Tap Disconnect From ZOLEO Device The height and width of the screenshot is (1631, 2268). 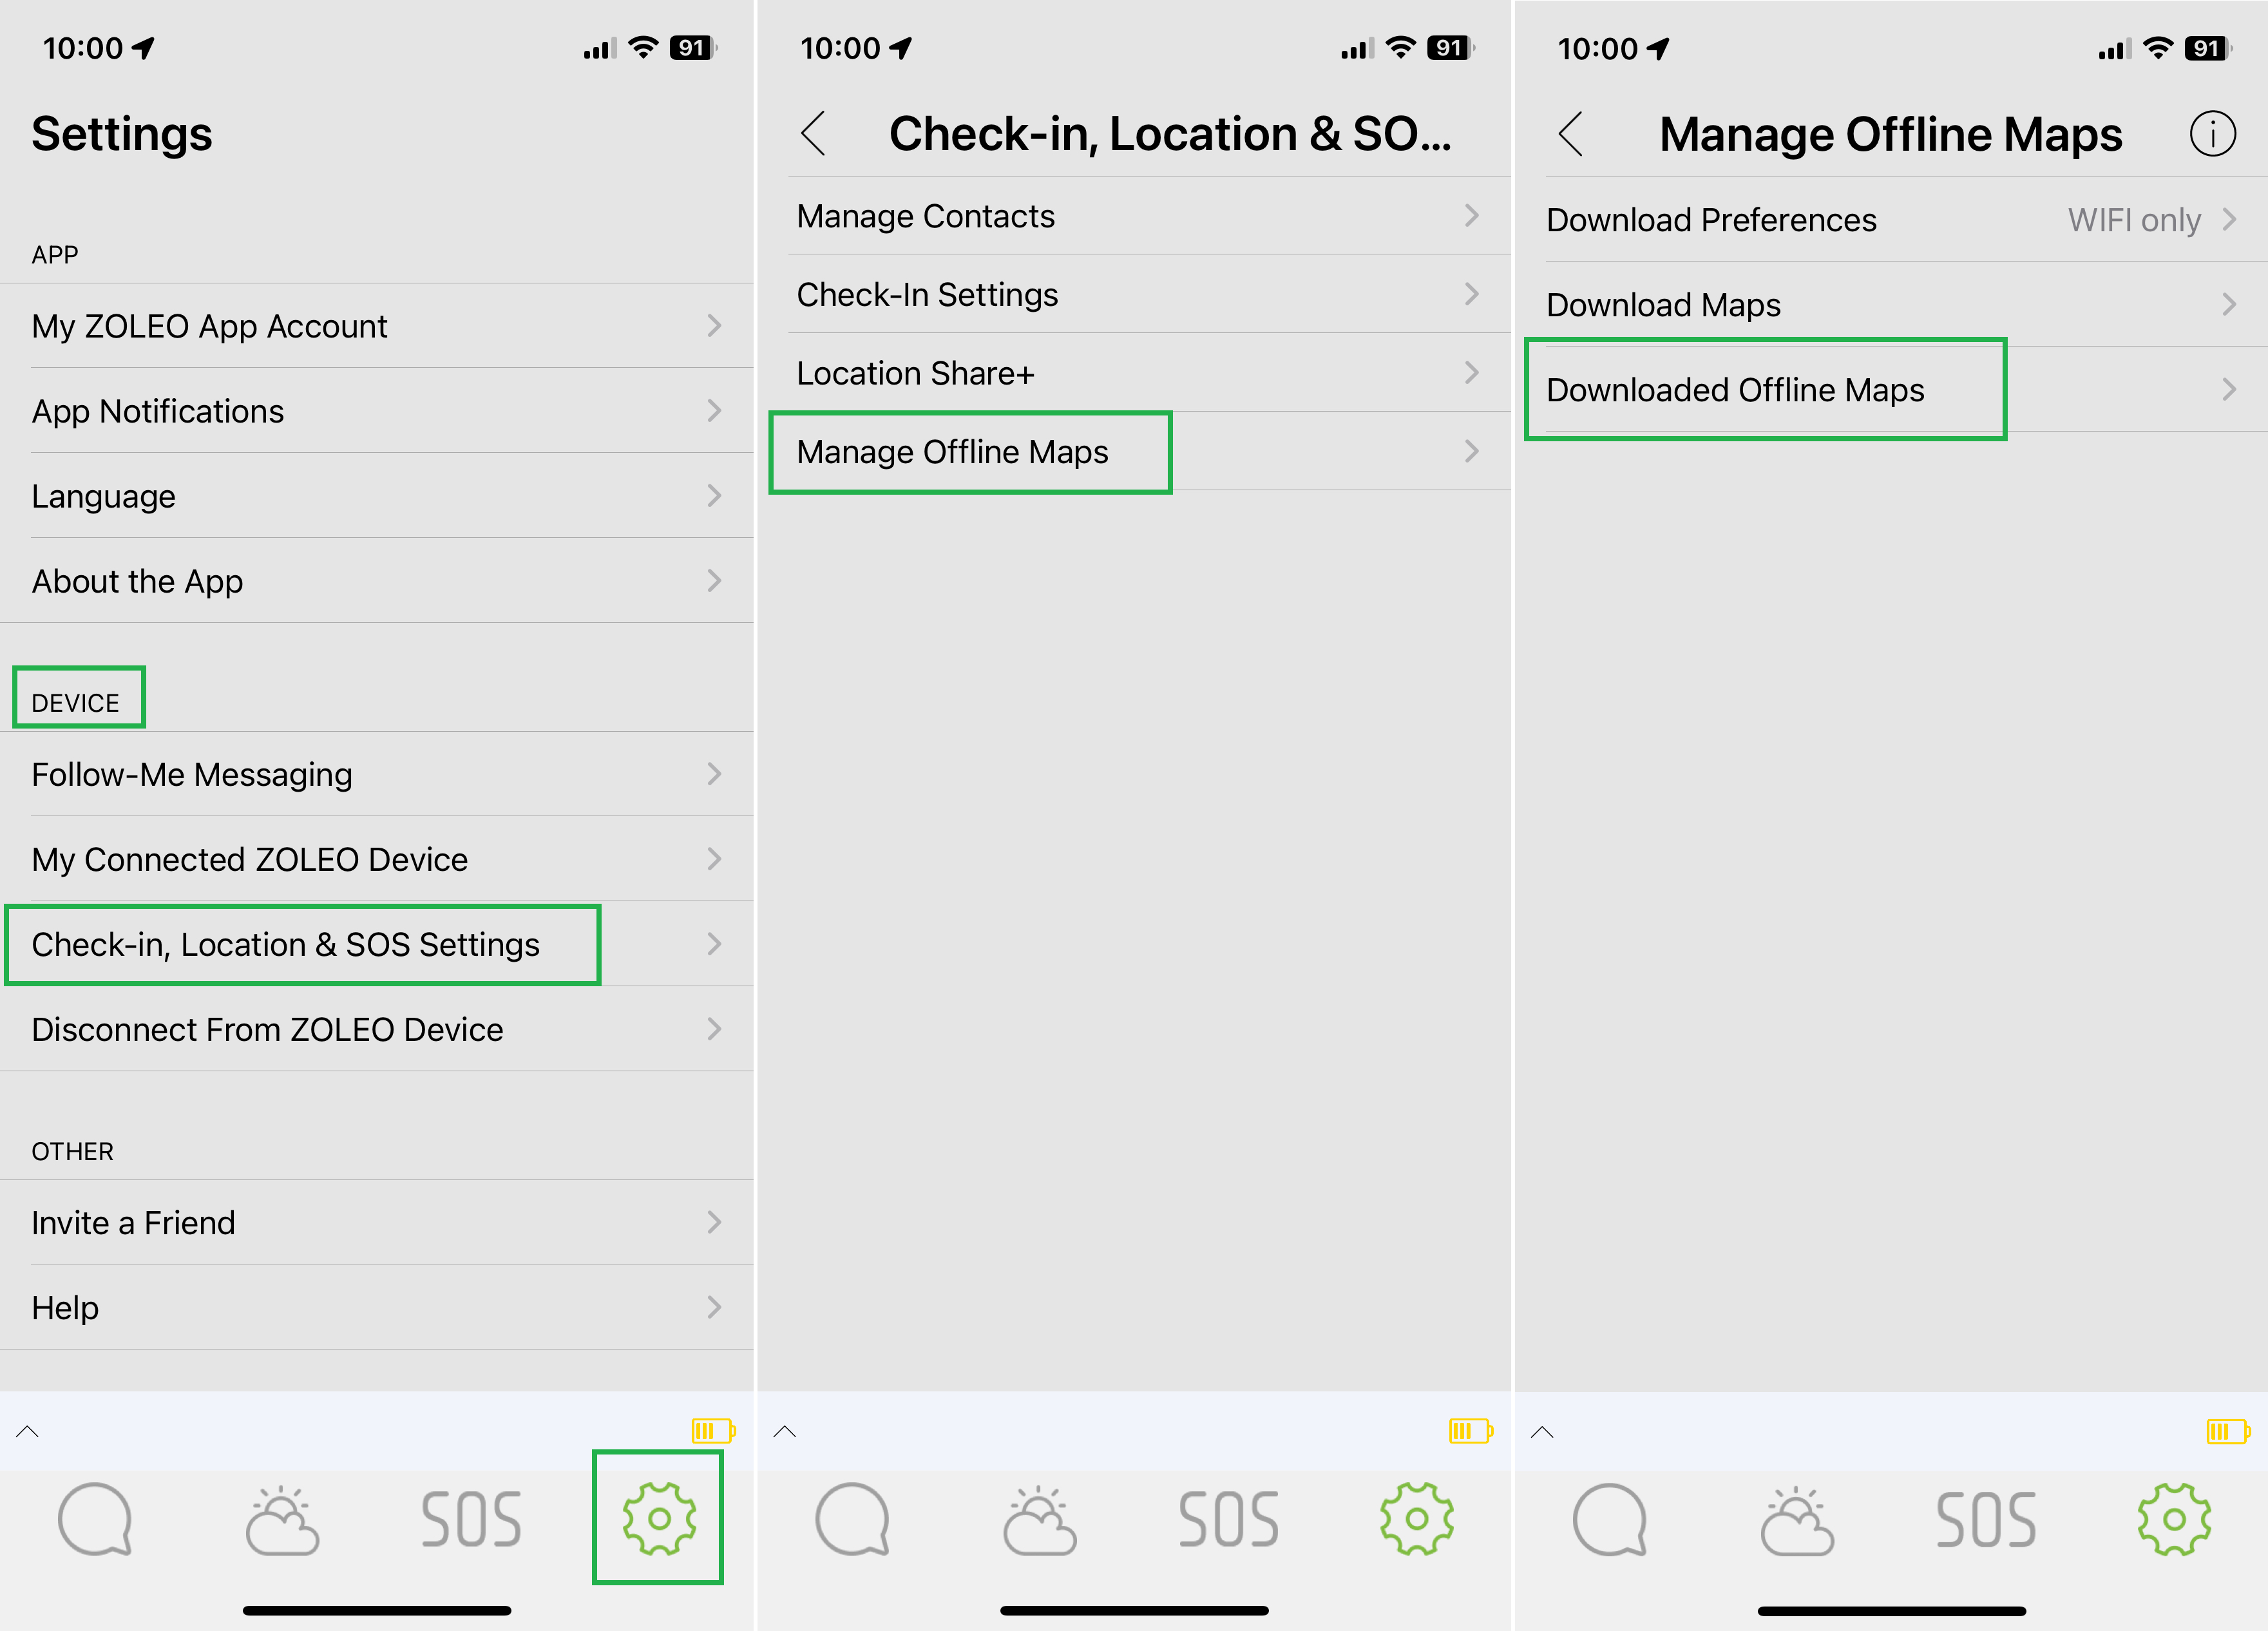click(377, 1029)
